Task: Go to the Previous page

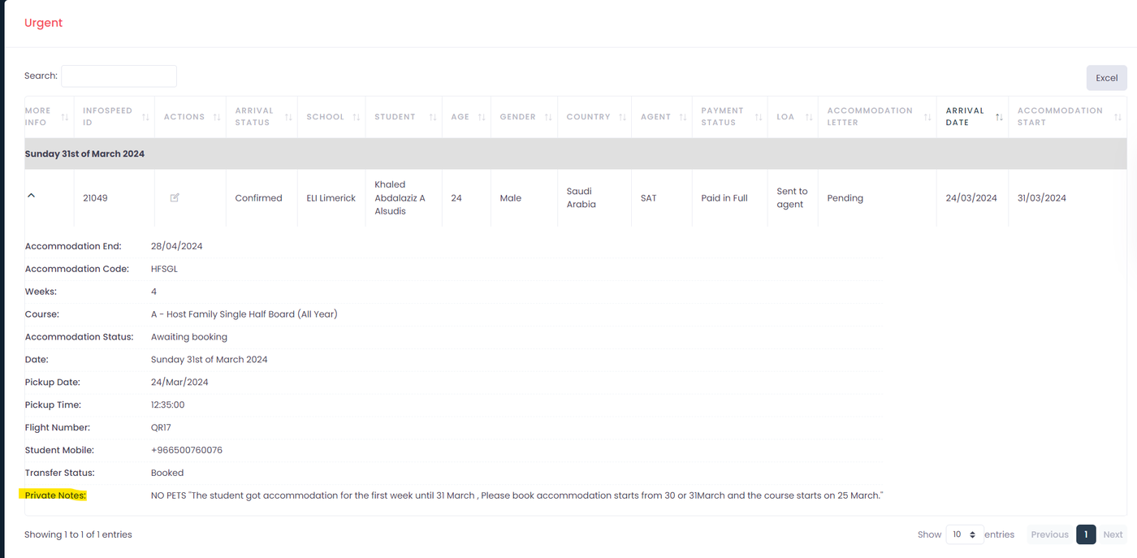Action: [1049, 534]
